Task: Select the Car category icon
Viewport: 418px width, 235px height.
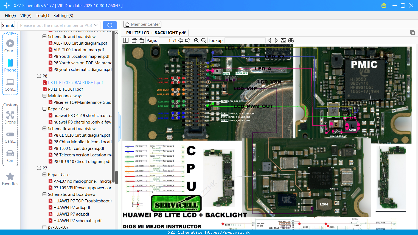Action: pyautogui.click(x=10, y=156)
